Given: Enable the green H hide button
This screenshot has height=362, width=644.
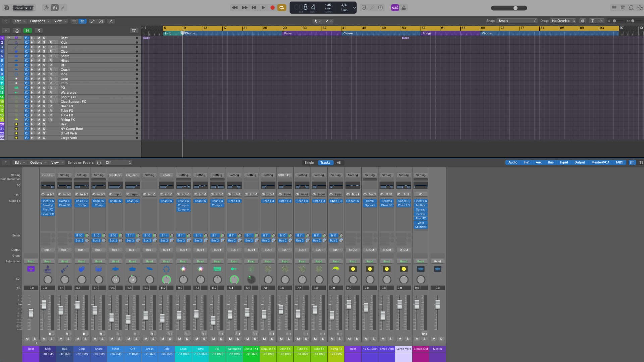Looking at the screenshot, I should click(x=28, y=31).
